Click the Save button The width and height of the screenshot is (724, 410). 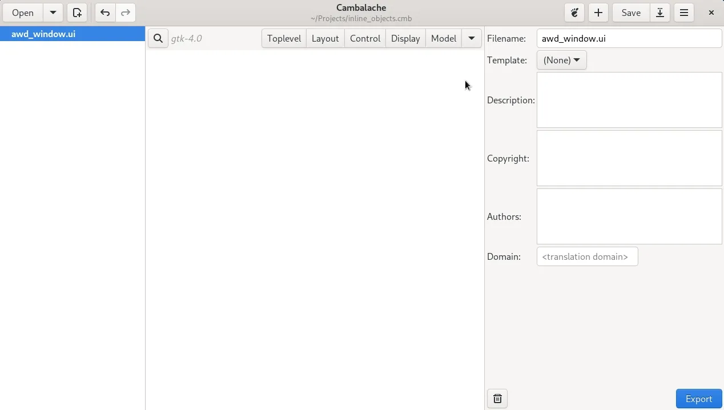point(631,13)
